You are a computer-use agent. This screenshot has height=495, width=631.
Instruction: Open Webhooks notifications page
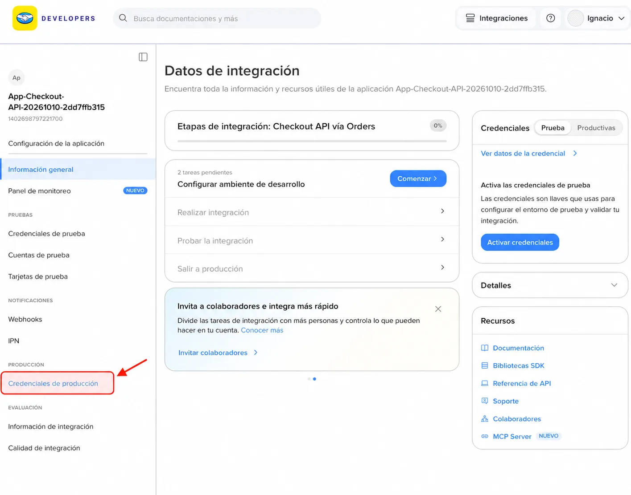pyautogui.click(x=25, y=319)
